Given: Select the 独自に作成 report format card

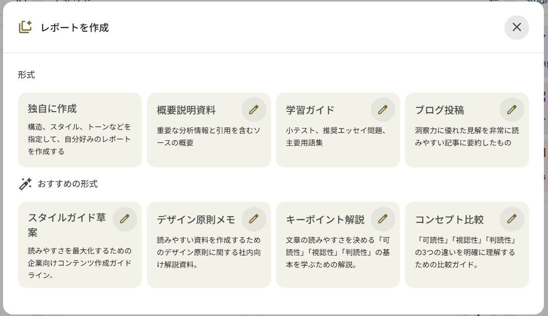Looking at the screenshot, I should tap(79, 130).
